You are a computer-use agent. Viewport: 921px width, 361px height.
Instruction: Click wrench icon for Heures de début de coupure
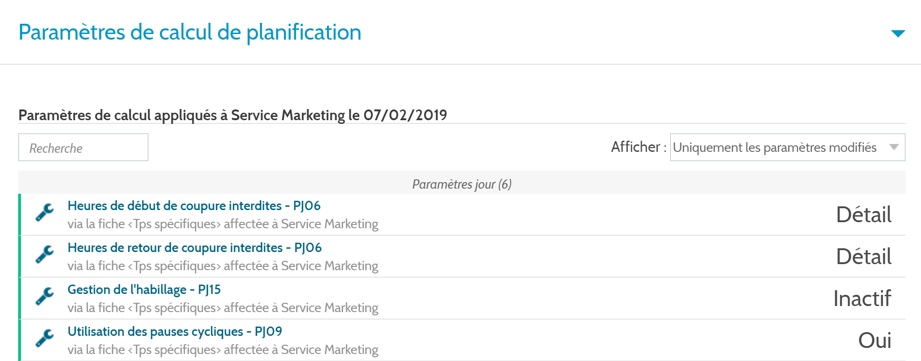pyautogui.click(x=45, y=213)
